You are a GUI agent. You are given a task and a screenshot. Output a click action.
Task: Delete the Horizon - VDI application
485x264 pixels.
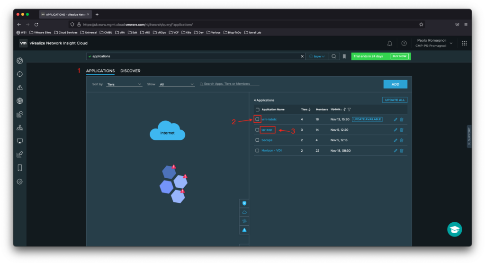pos(402,151)
